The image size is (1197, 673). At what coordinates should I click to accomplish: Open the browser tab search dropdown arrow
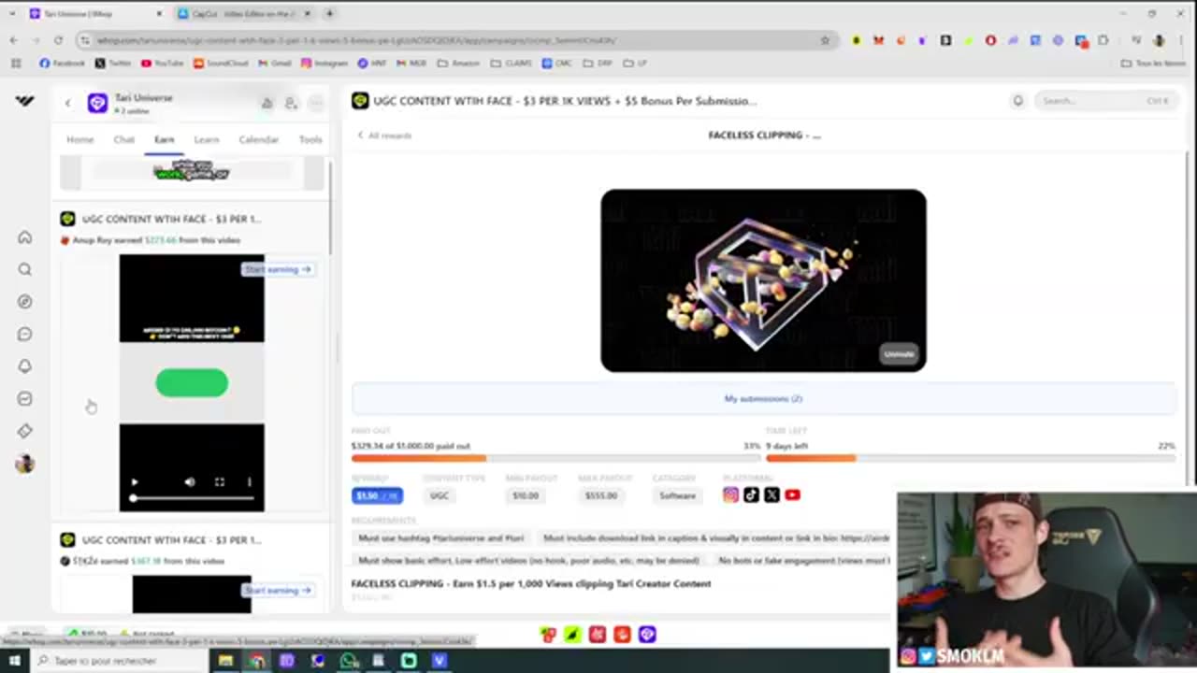(11, 14)
